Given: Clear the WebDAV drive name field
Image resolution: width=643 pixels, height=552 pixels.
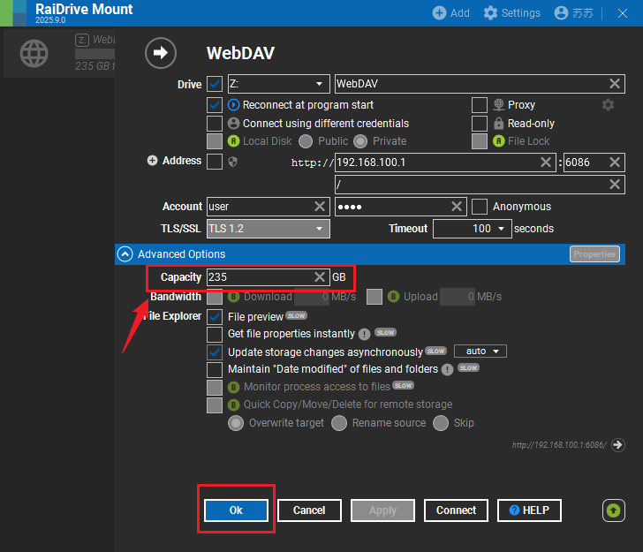Looking at the screenshot, I should (615, 84).
